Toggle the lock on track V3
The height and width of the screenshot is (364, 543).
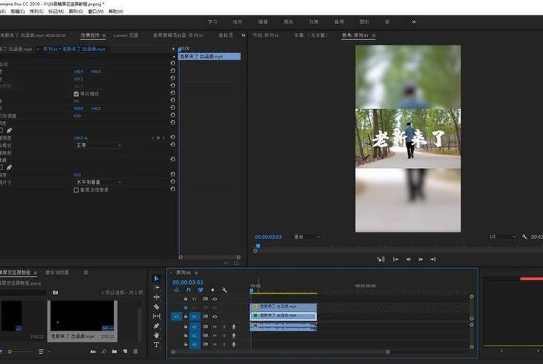185,299
